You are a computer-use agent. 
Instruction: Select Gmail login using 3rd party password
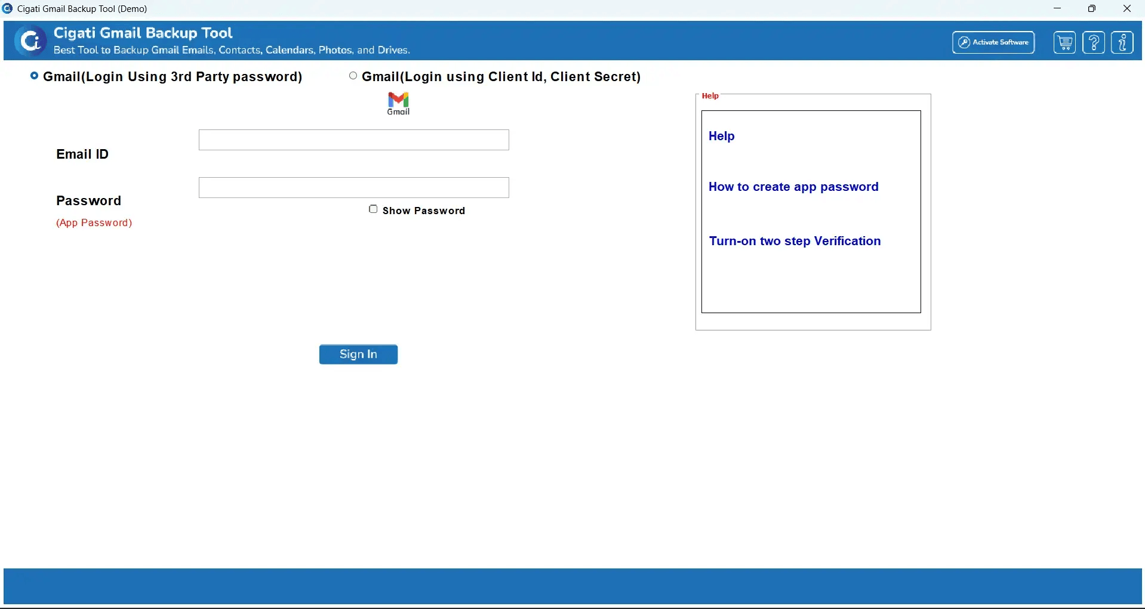click(x=35, y=76)
